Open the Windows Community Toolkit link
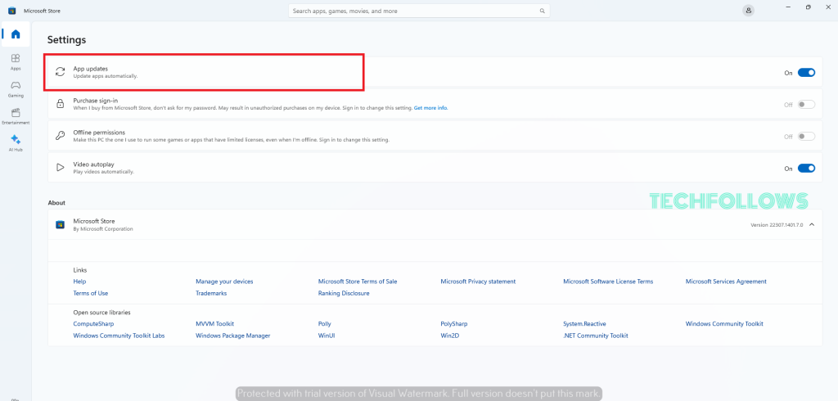The image size is (838, 401). pyautogui.click(x=724, y=324)
